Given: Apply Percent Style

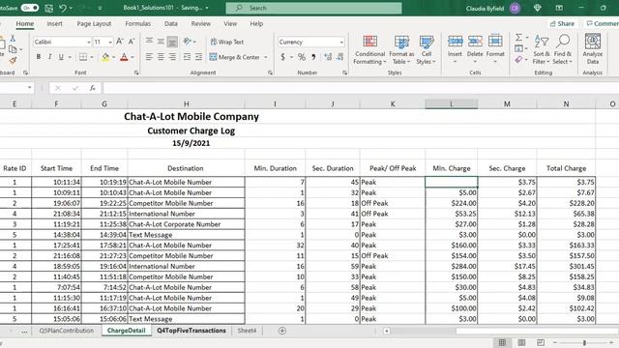Looking at the screenshot, I should 302,57.
